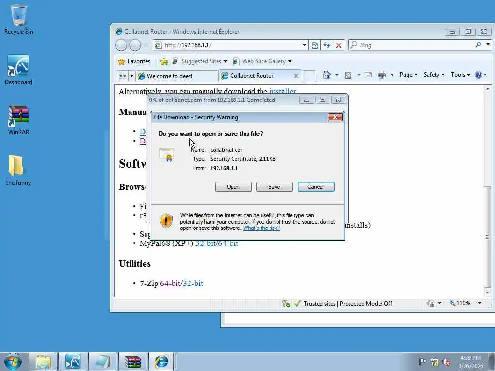Select the WinRAR desktop shortcut
495x371 pixels.
[18, 120]
